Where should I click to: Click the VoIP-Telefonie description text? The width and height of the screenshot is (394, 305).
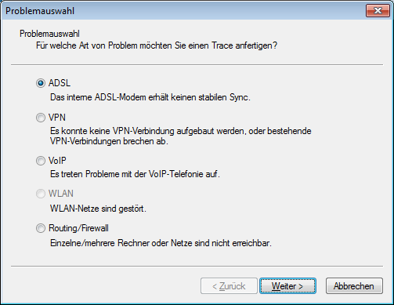tap(135, 174)
